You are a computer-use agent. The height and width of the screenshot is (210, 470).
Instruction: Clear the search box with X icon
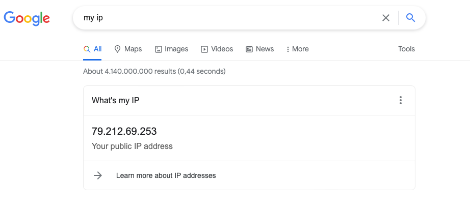point(386,18)
